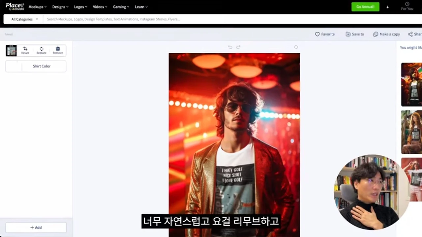Open the All Categories dropdown
422x237 pixels.
click(x=24, y=19)
